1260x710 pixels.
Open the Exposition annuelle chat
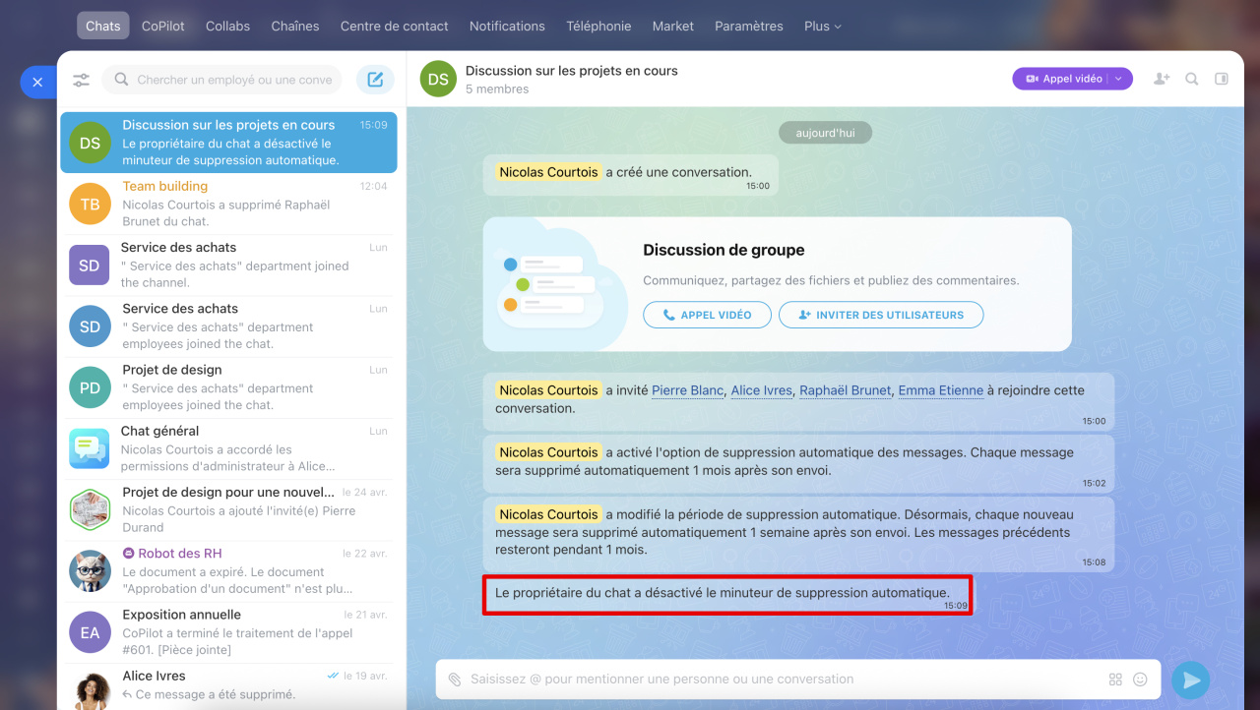[x=228, y=632]
